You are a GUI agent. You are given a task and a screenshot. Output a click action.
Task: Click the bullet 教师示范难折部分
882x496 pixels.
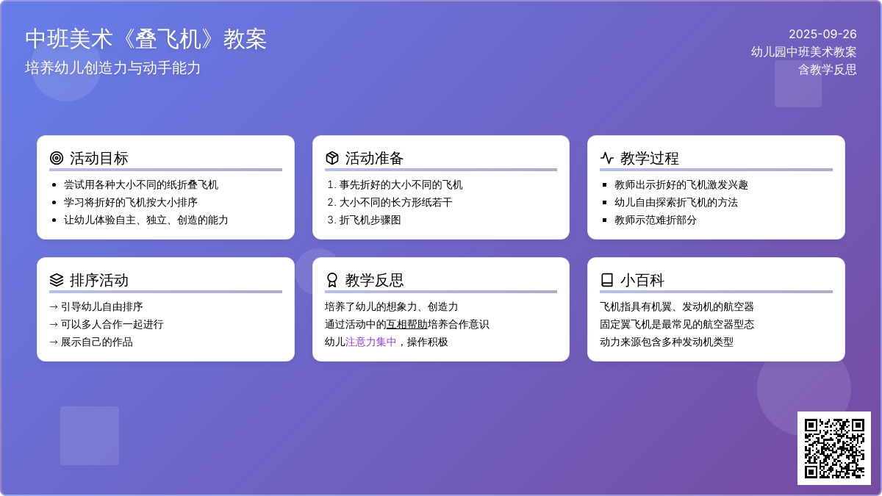click(x=656, y=220)
